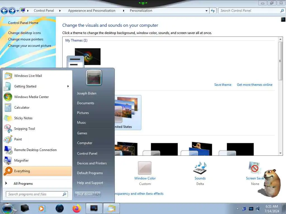Click the yellow folder window taskbar button
Screen dimensions: 286x214
(111, 208)
